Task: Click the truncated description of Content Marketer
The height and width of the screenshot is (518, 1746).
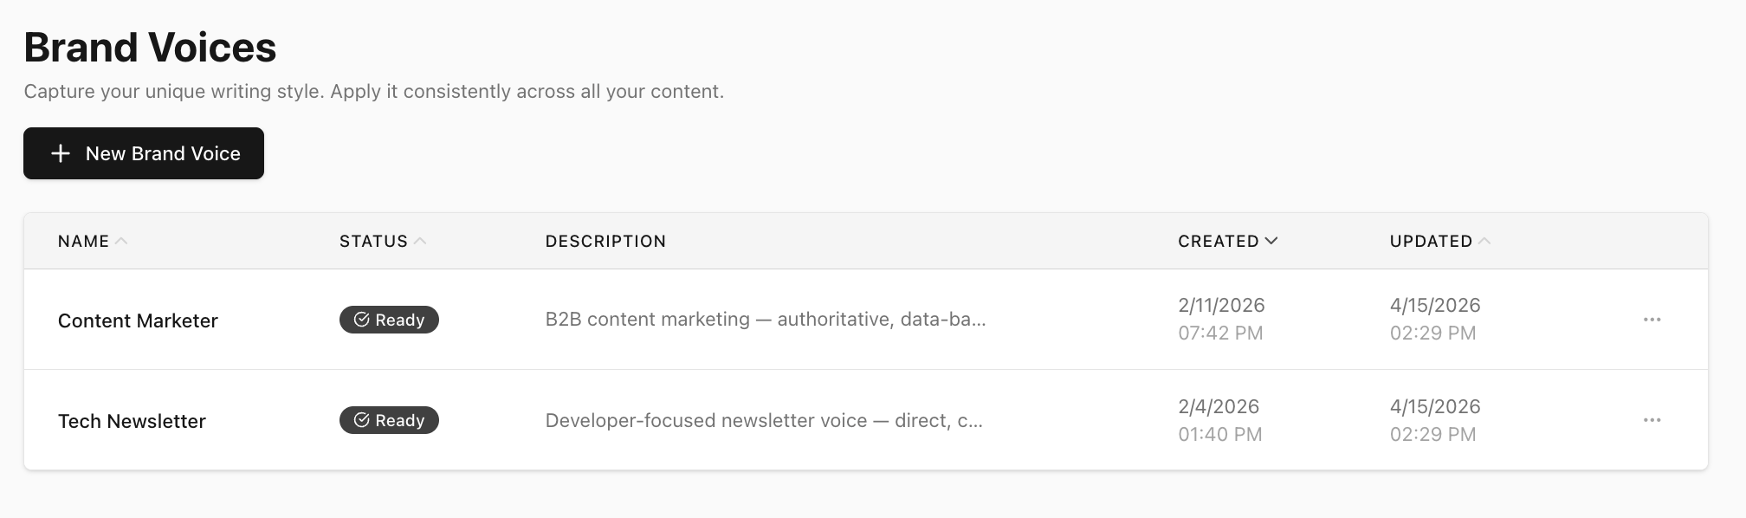Action: 765,320
